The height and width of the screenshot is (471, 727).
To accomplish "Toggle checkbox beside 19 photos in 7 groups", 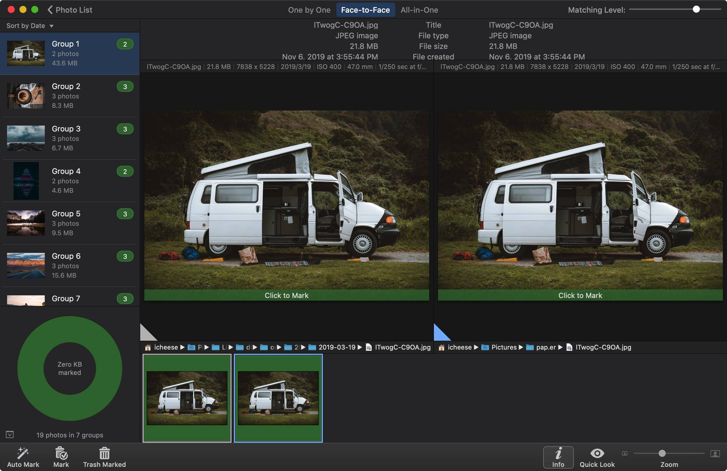I will [x=10, y=435].
